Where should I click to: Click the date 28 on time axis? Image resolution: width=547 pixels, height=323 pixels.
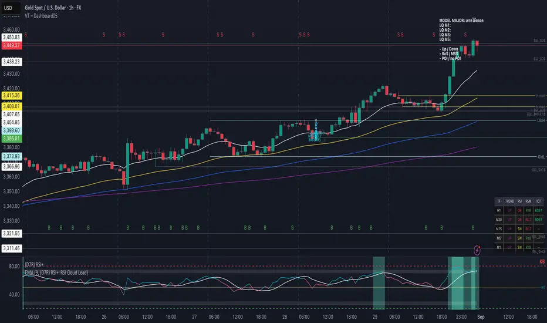(x=285, y=317)
